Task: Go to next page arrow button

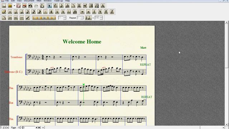Action: point(36,128)
